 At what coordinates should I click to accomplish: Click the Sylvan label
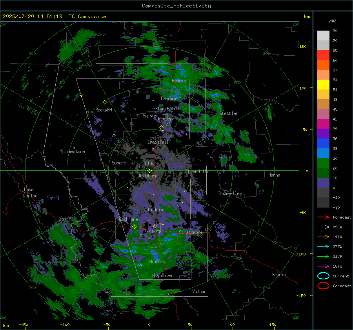click(x=150, y=116)
